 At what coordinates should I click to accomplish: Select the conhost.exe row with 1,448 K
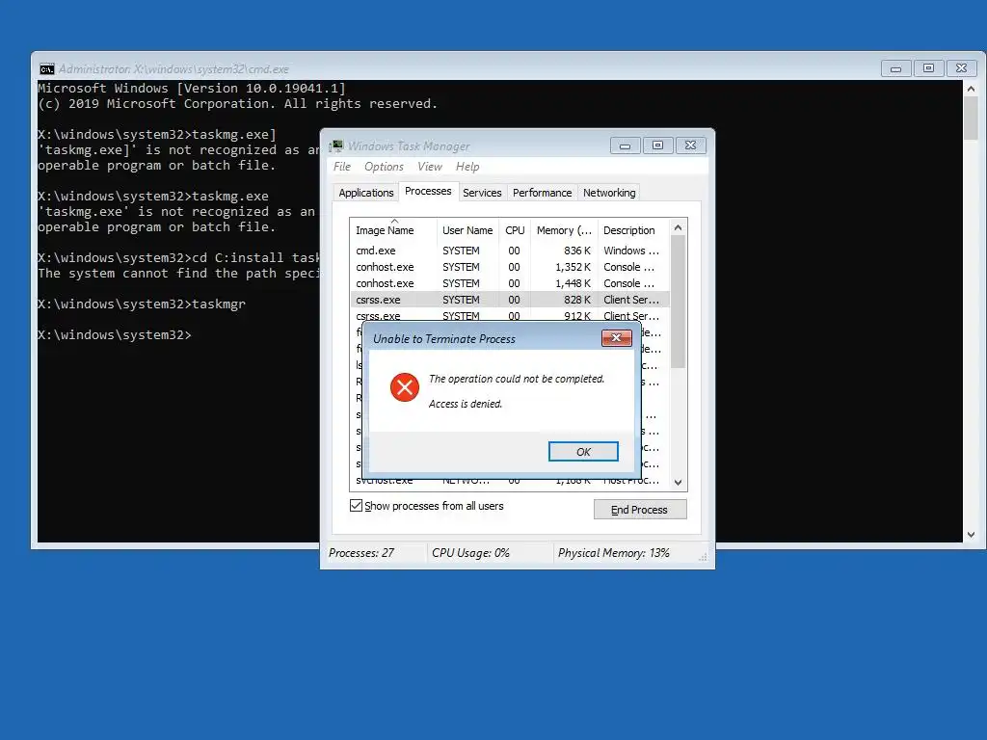[x=510, y=283]
